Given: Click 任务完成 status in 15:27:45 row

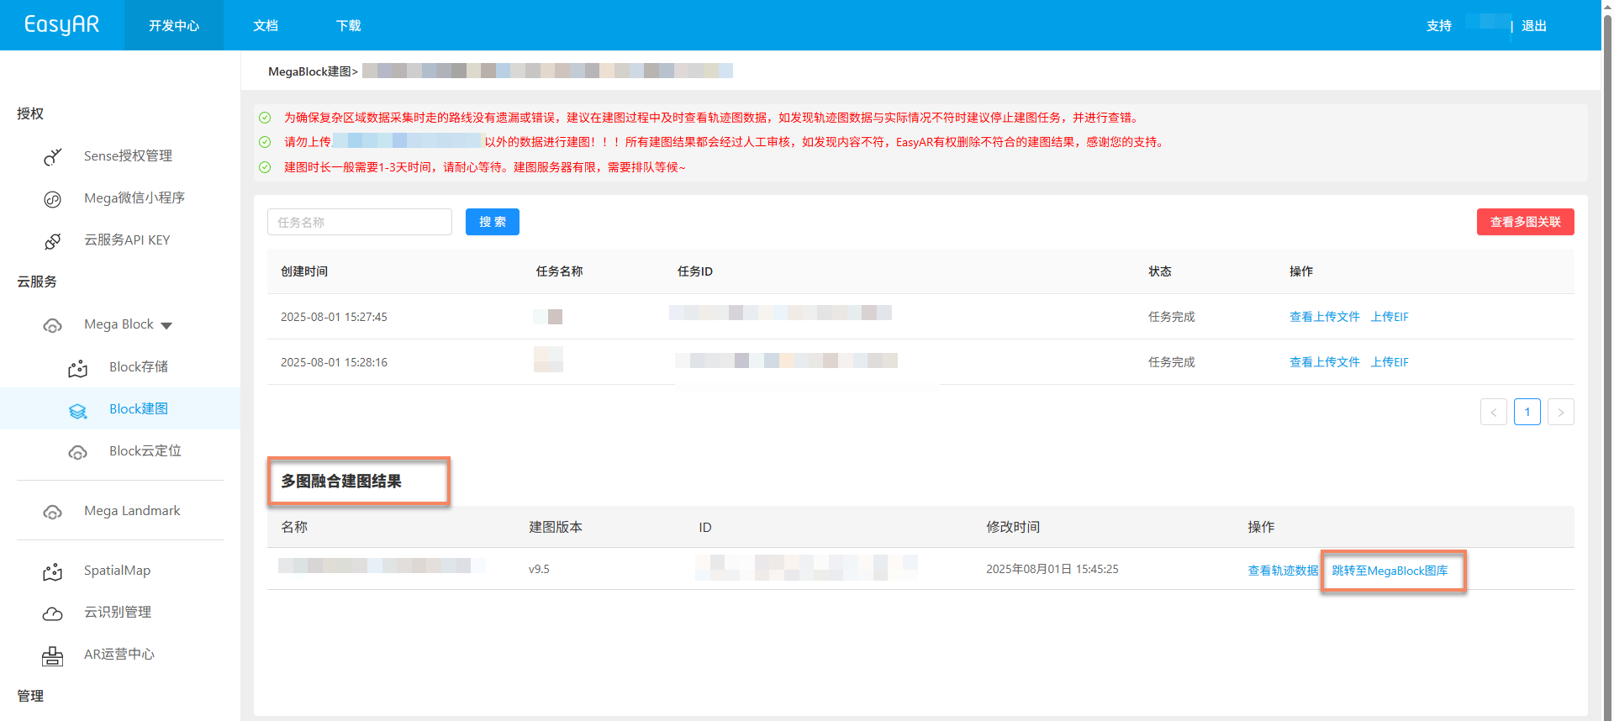Looking at the screenshot, I should [1172, 317].
